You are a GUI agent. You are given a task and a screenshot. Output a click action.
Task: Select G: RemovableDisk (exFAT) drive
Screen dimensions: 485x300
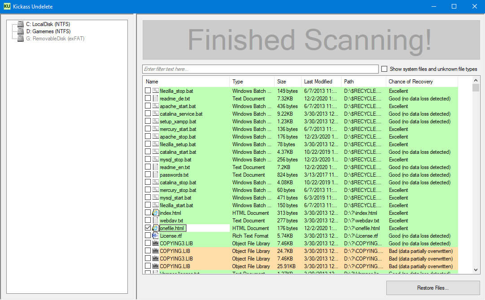(x=55, y=39)
